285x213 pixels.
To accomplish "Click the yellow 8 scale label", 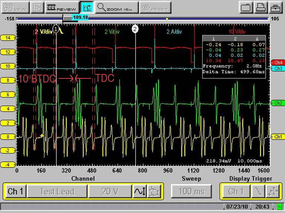I will pos(8,80).
